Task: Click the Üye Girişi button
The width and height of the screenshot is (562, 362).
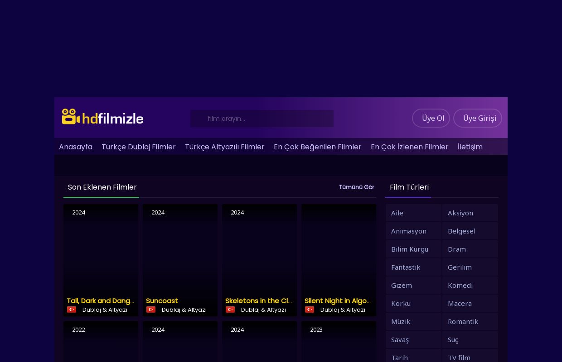Action: click(x=478, y=118)
